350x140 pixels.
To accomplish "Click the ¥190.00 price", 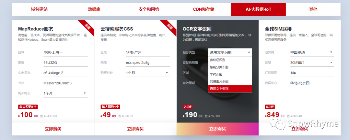I will tap(192, 115).
